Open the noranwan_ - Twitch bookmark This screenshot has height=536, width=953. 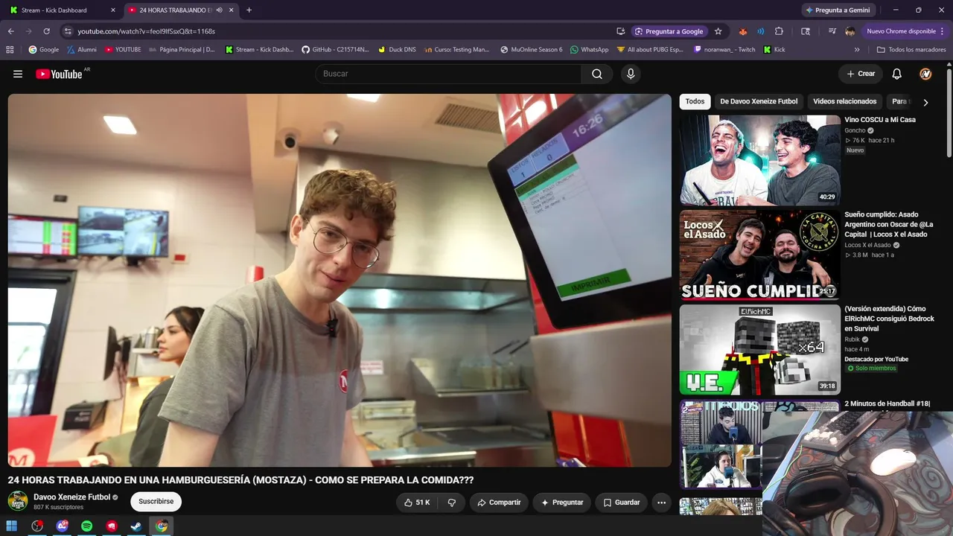[x=724, y=50]
